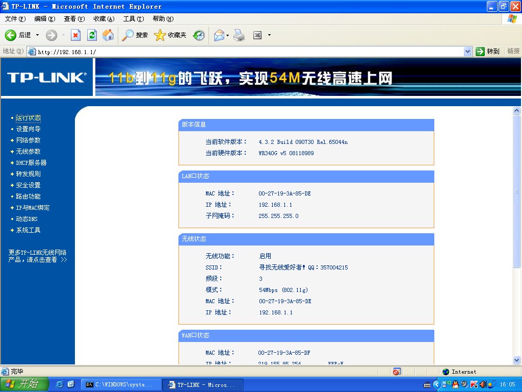The width and height of the screenshot is (522, 392).
Task: Open the 收藏(A) menu
Action: click(x=104, y=19)
